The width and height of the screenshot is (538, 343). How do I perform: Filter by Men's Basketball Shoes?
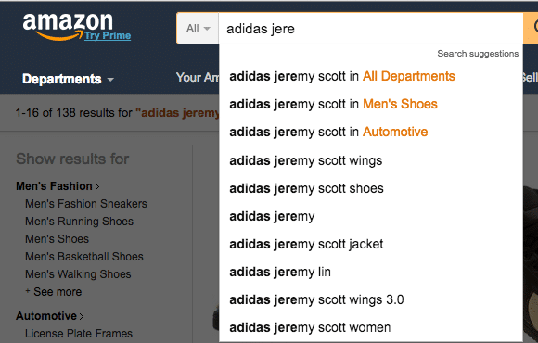click(x=84, y=257)
